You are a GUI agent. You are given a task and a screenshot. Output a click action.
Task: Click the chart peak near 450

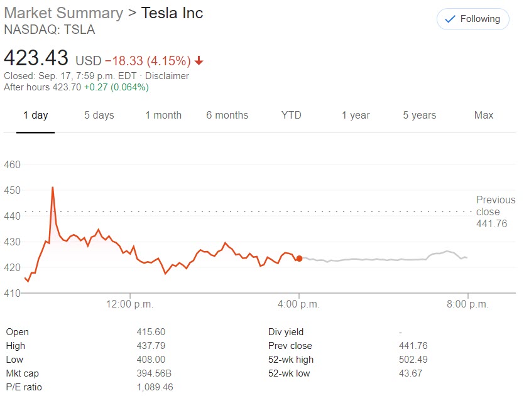coord(53,187)
